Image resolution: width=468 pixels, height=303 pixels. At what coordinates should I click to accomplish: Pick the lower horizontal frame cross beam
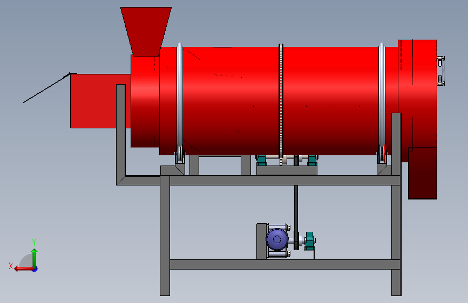point(284,264)
